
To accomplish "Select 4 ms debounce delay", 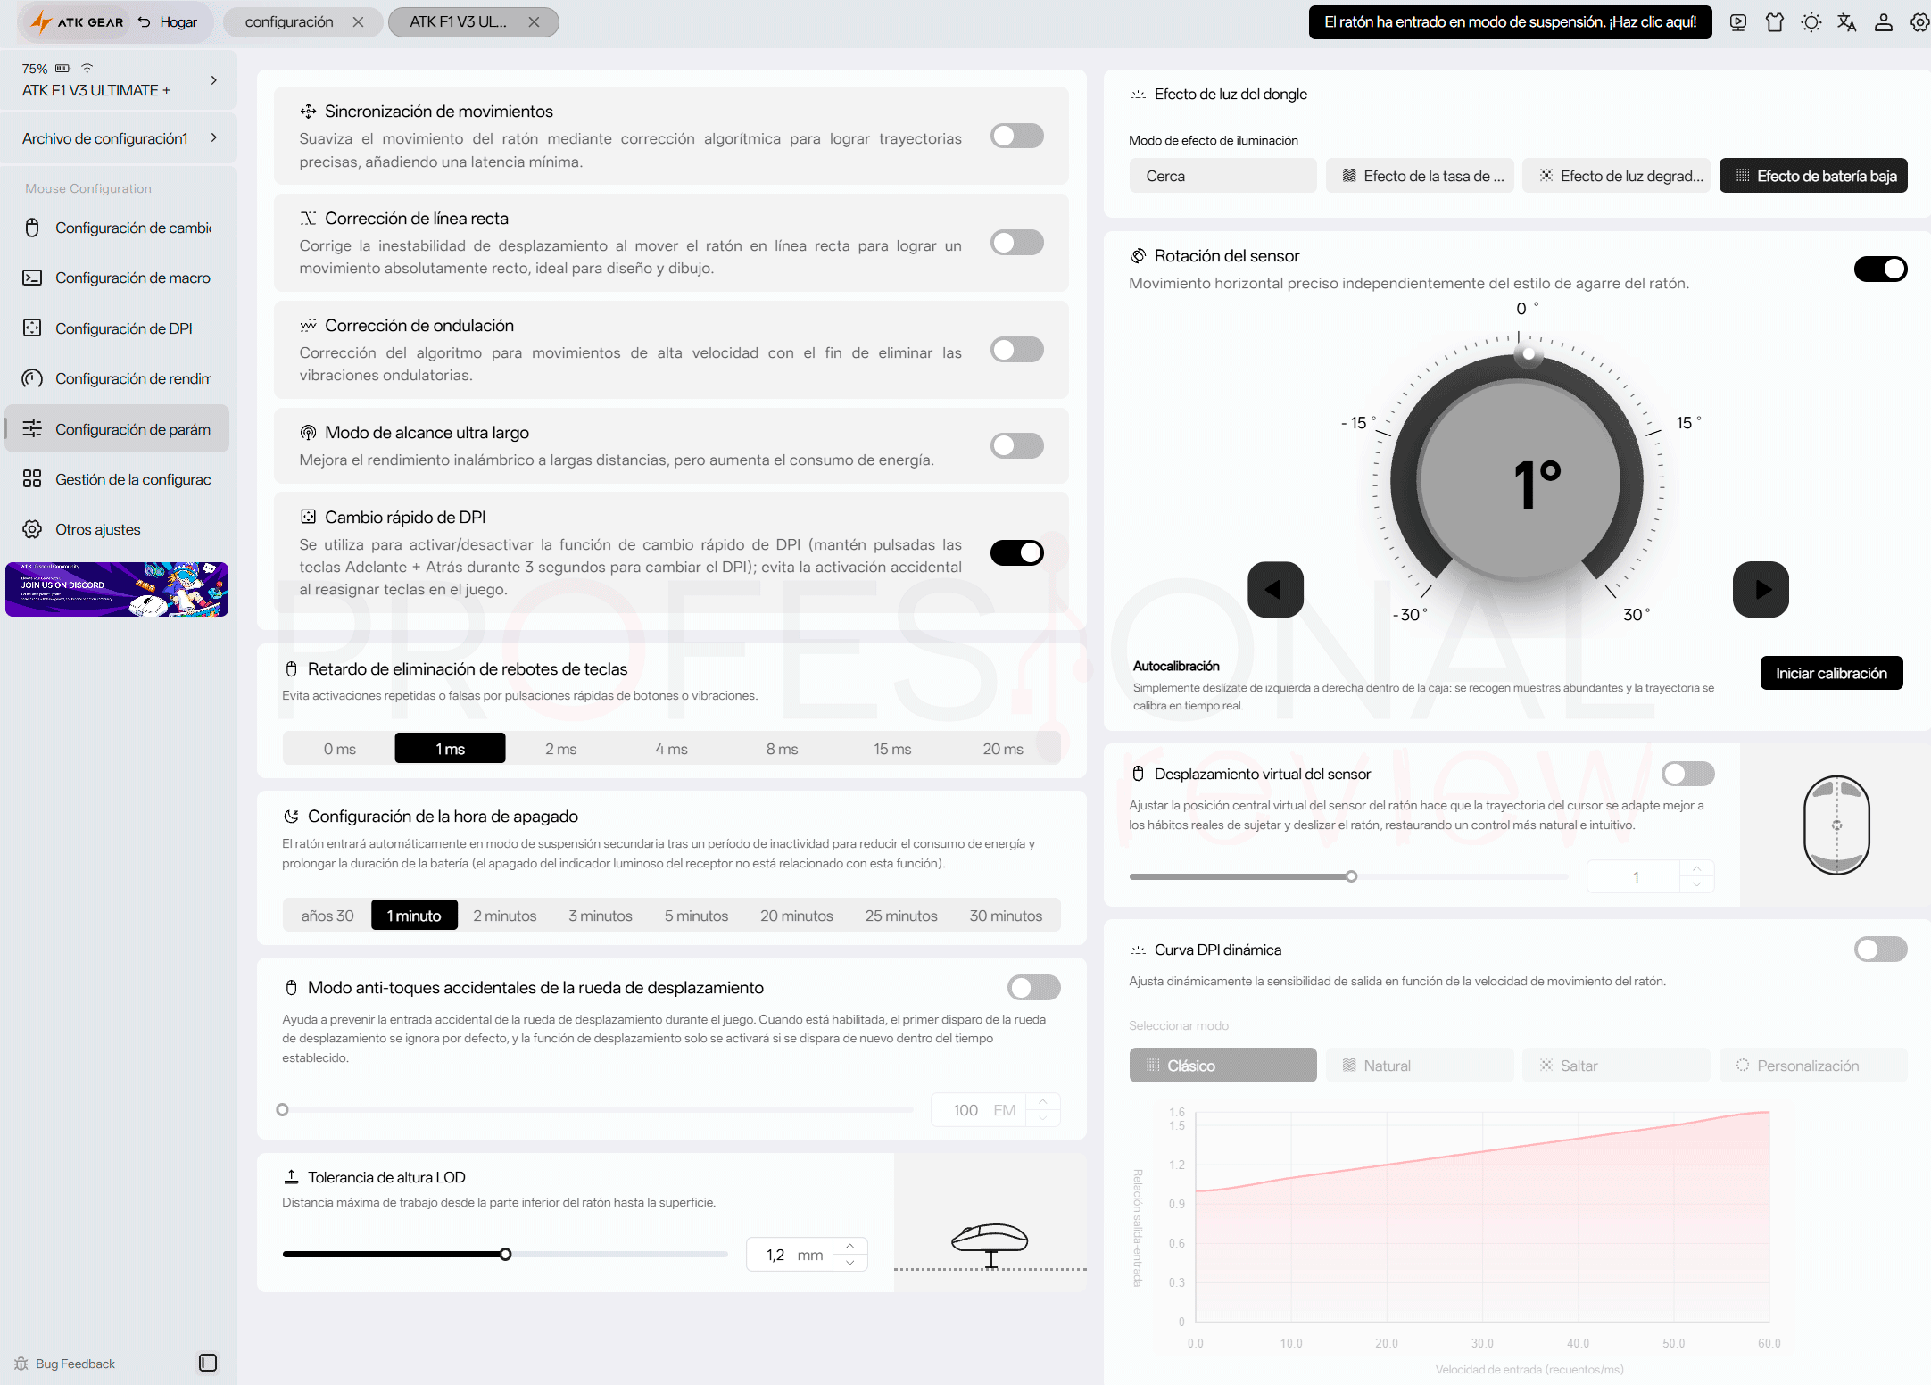I will [671, 749].
